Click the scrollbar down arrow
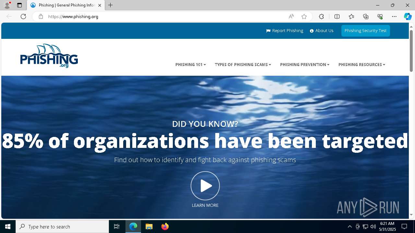This screenshot has height=233, width=415. (x=411, y=215)
